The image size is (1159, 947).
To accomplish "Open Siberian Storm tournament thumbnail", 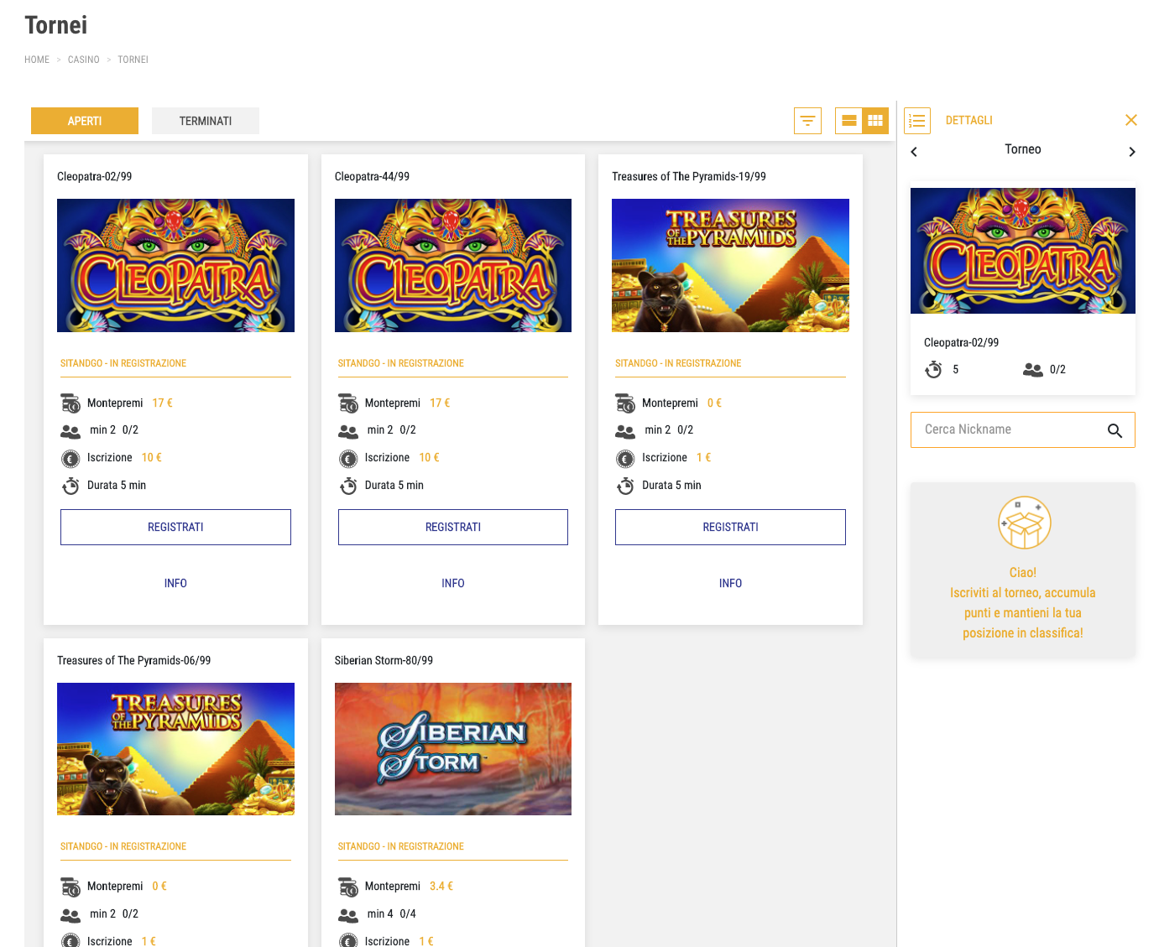I will (x=453, y=749).
